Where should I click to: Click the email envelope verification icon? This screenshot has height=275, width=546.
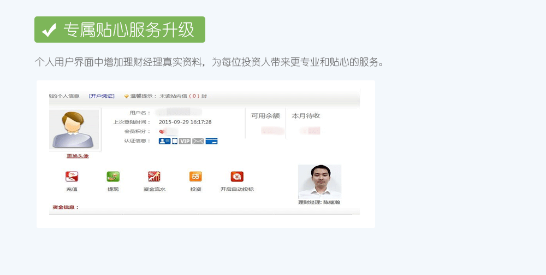point(198,141)
